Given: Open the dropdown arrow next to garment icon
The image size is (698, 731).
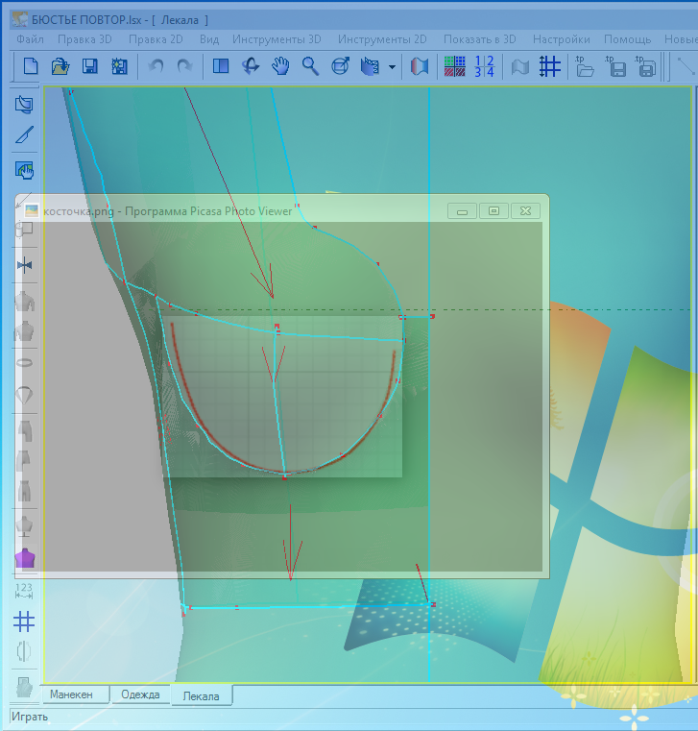Looking at the screenshot, I should coord(392,67).
